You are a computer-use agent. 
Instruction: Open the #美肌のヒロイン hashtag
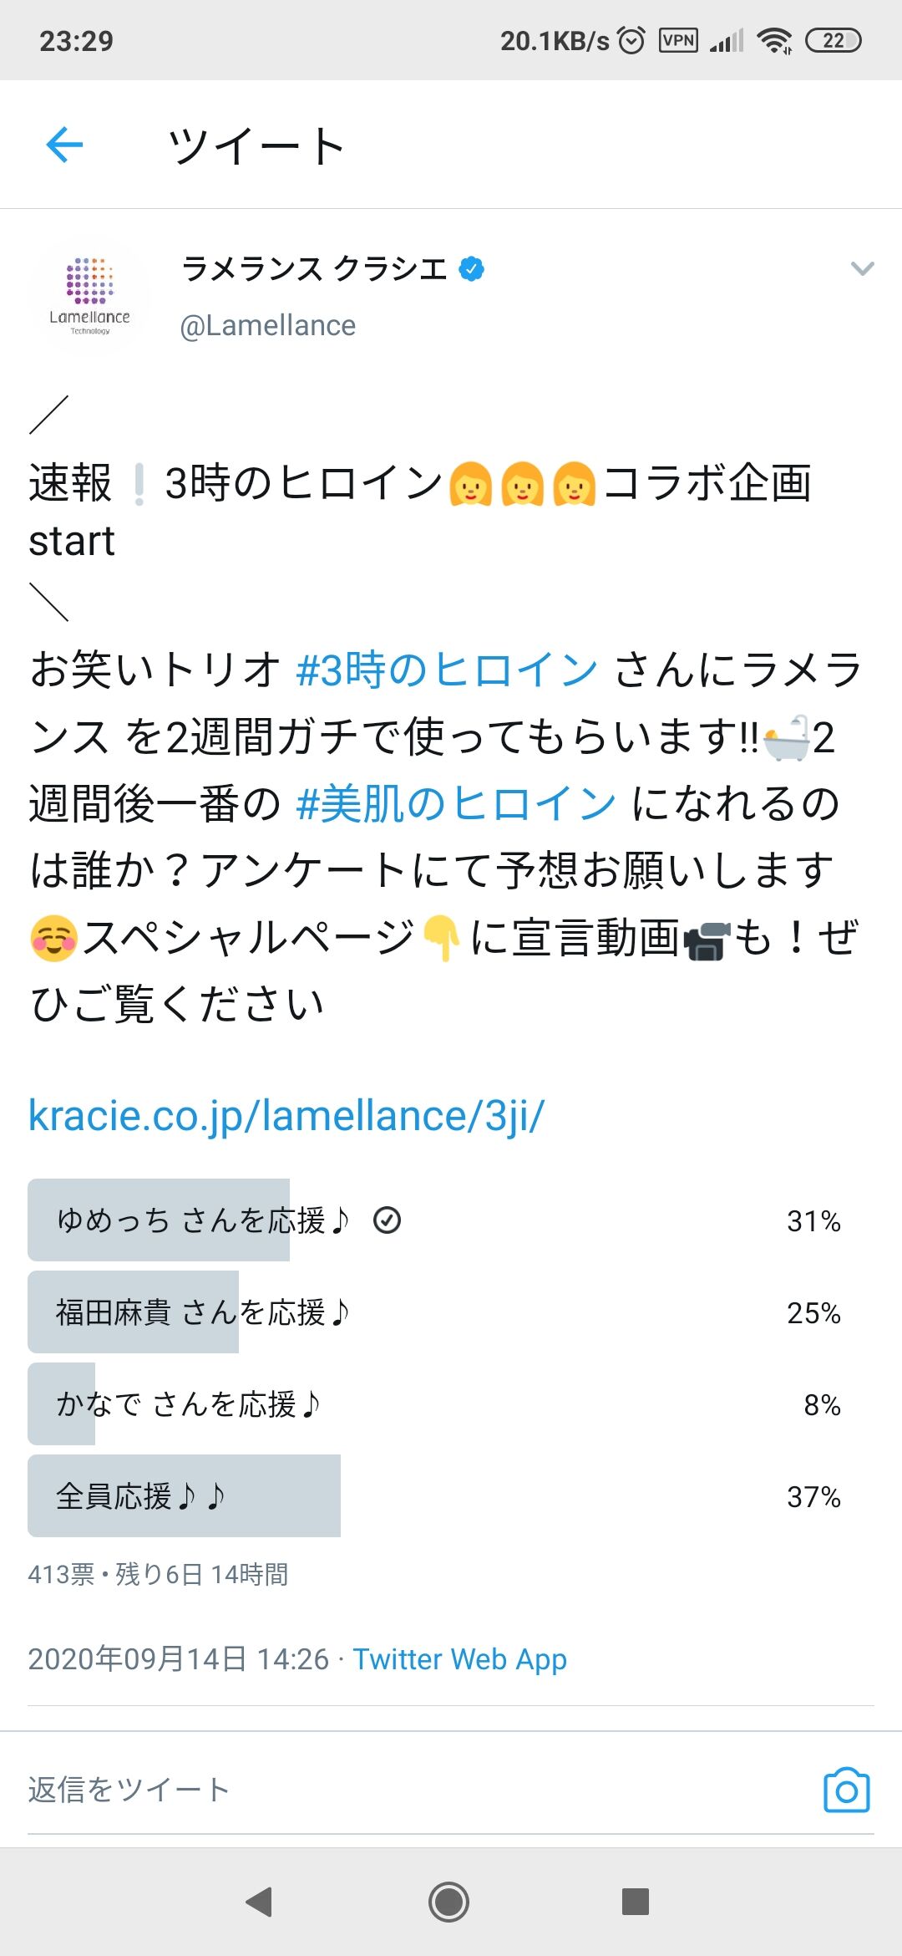click(456, 804)
